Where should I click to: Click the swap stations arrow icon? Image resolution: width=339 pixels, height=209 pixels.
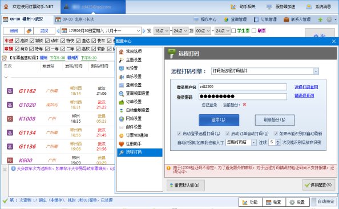tap(29, 31)
